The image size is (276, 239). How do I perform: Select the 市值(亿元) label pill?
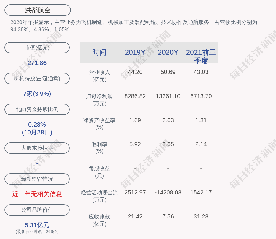37,48
